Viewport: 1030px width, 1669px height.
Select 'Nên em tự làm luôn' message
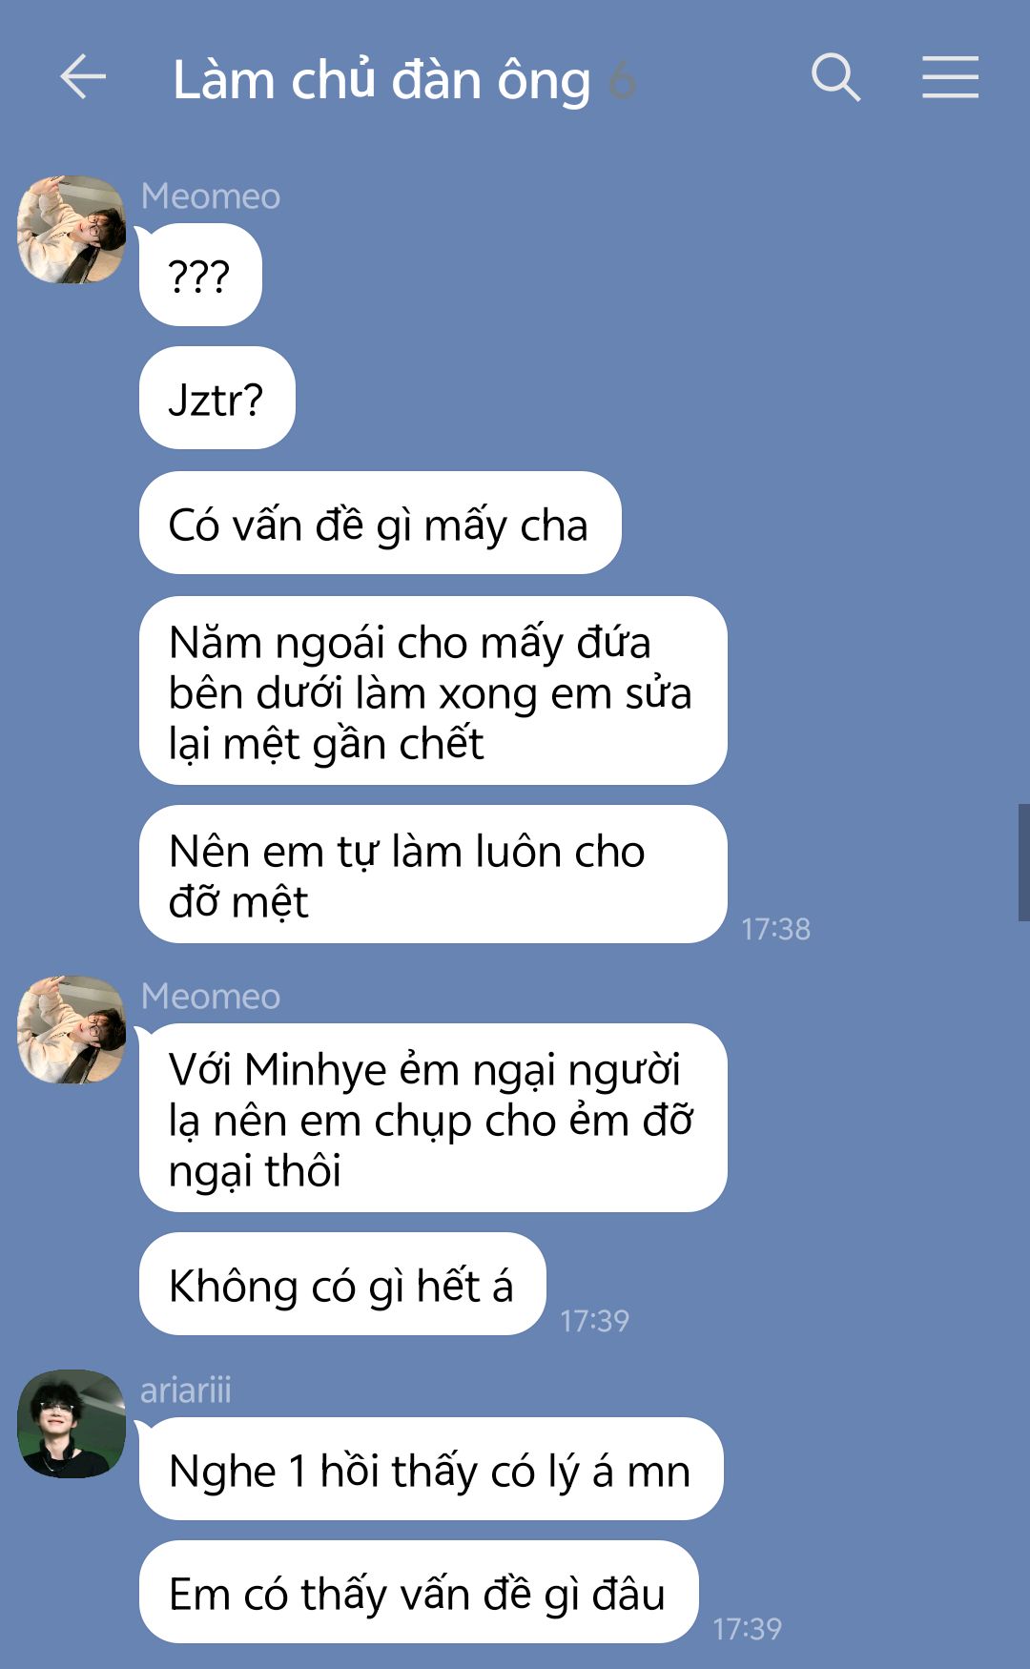pos(433,875)
